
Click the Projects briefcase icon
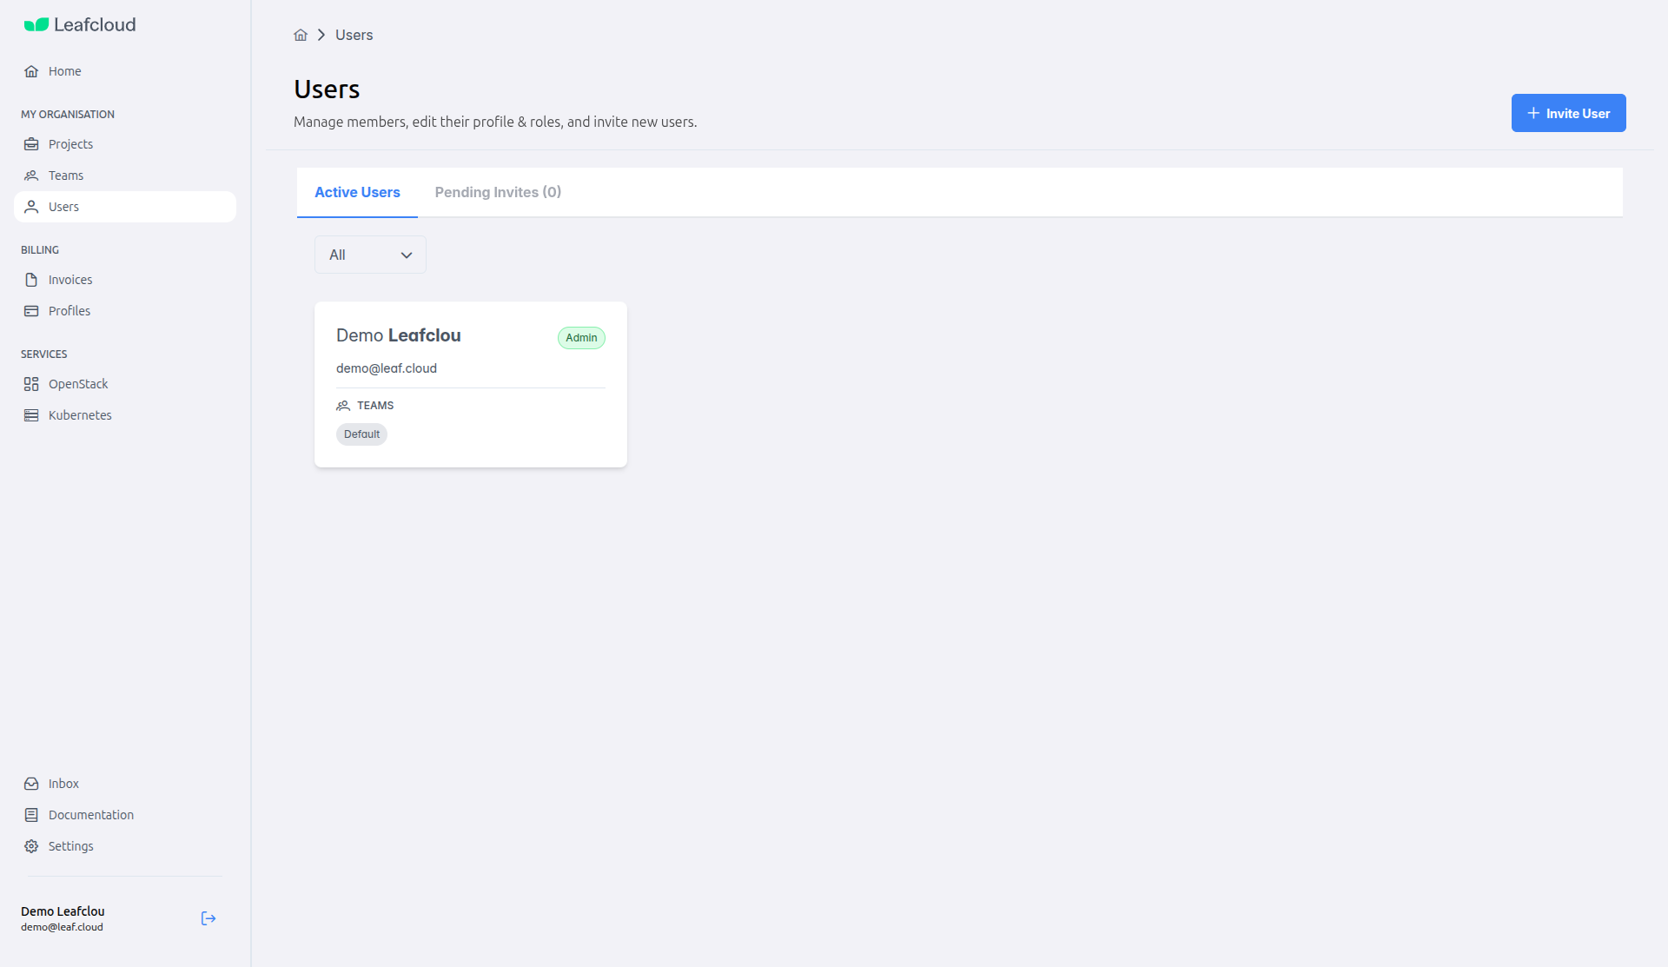[31, 144]
